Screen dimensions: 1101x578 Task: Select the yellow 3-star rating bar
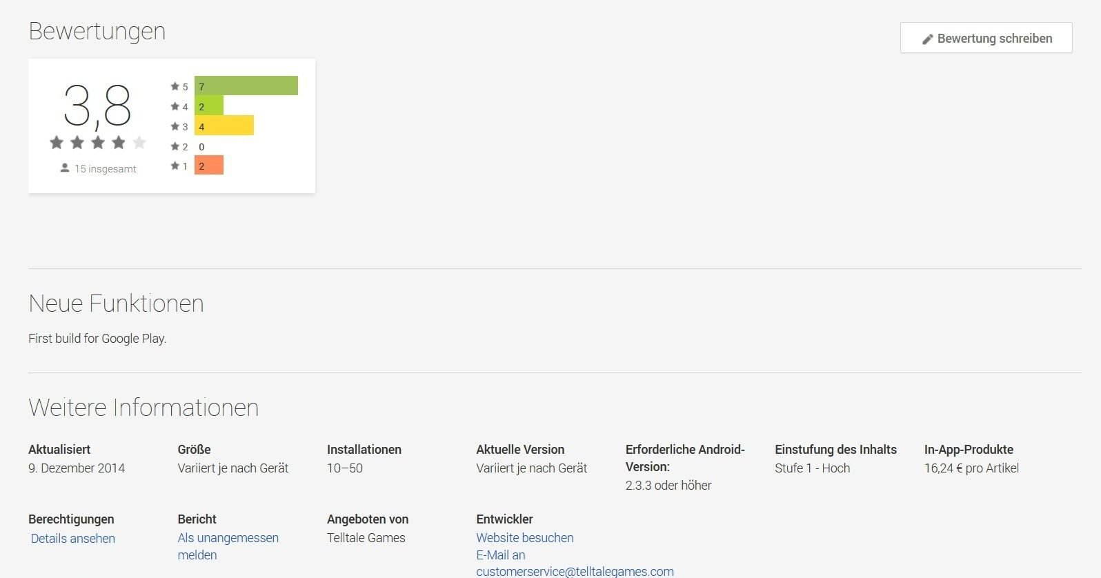(224, 126)
